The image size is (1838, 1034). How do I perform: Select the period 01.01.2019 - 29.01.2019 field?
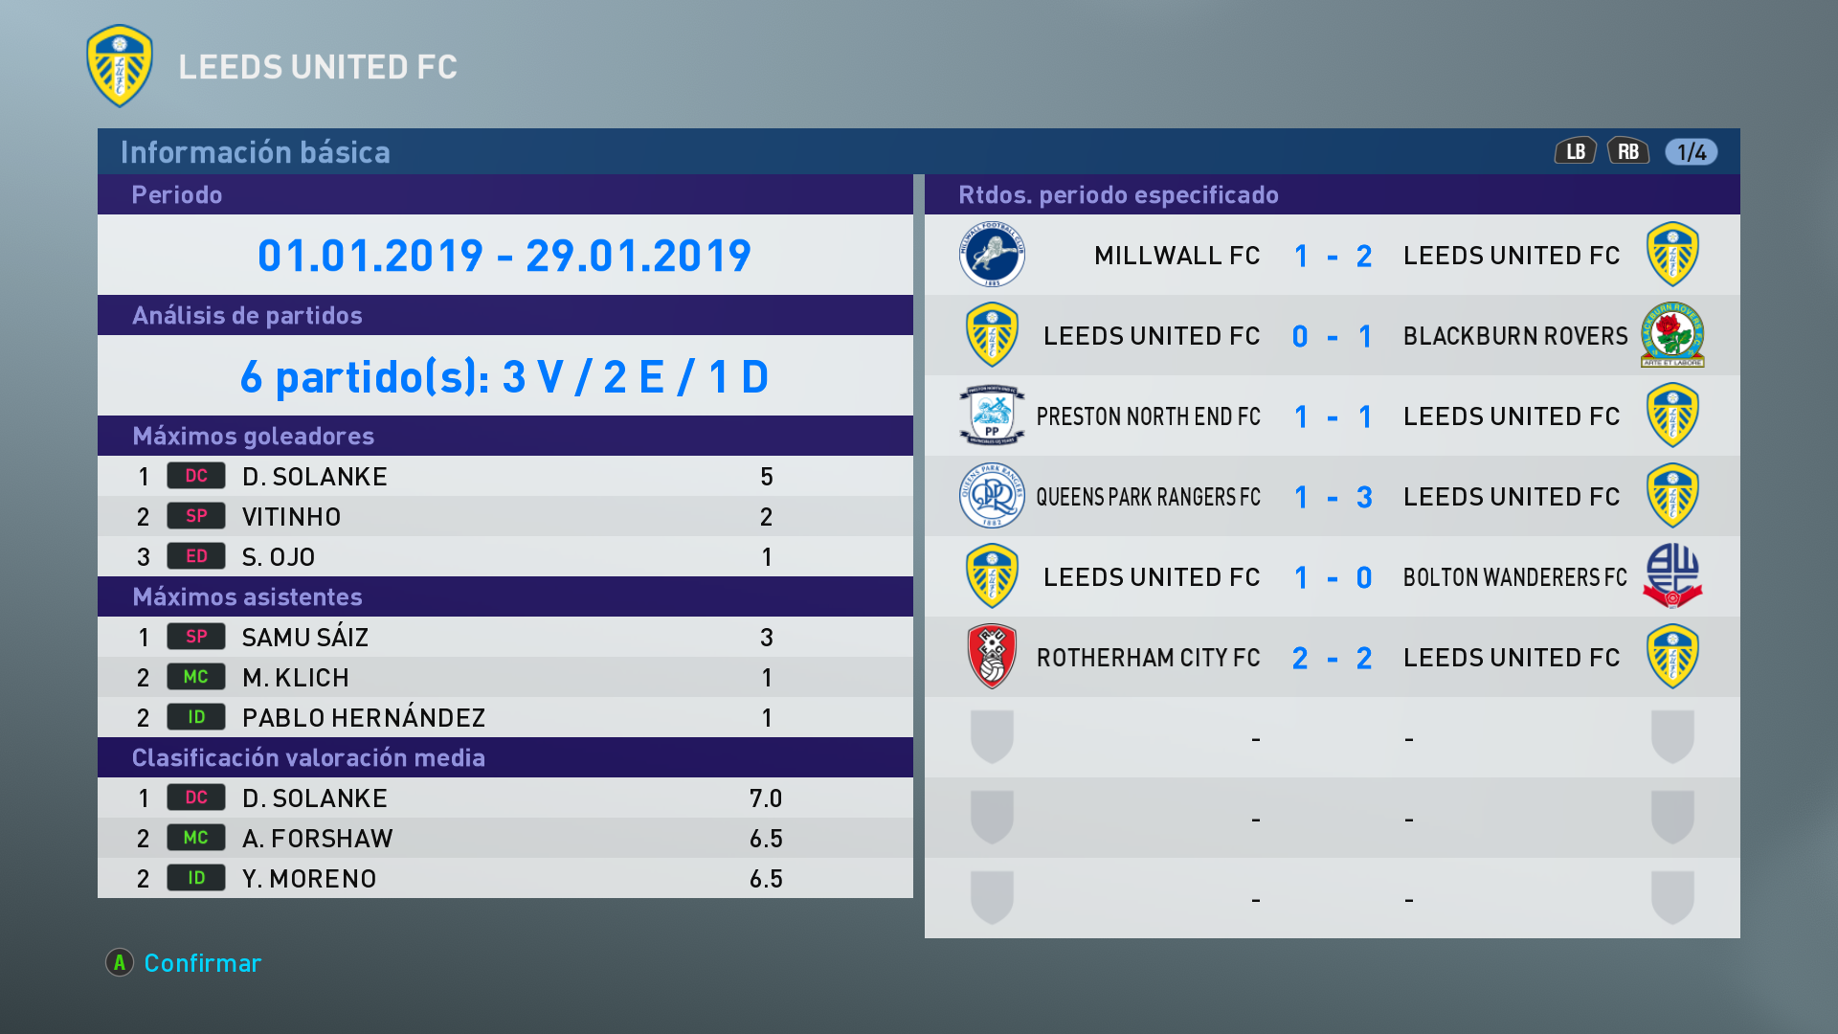(x=504, y=256)
